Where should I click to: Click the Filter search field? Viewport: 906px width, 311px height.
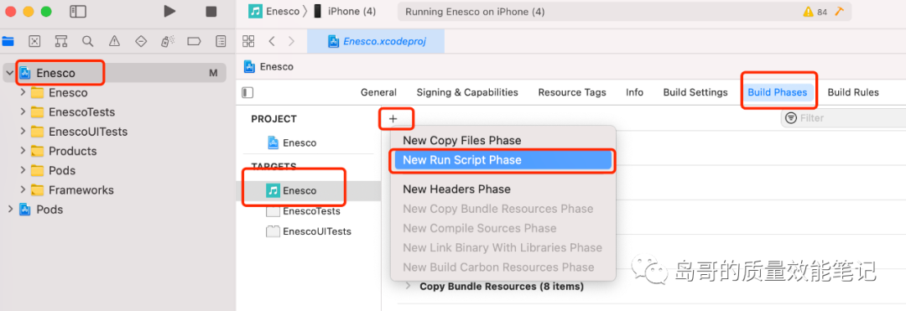click(x=843, y=117)
